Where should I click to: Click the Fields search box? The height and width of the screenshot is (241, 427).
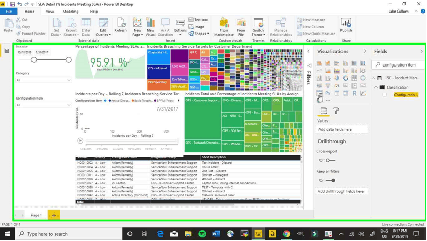[398, 65]
